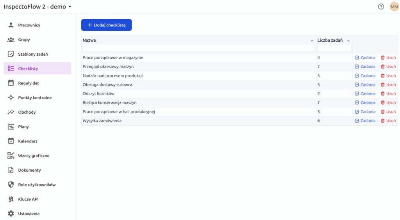Click the Reguły dat calendar icon
This screenshot has width=400, height=220.
tap(11, 83)
